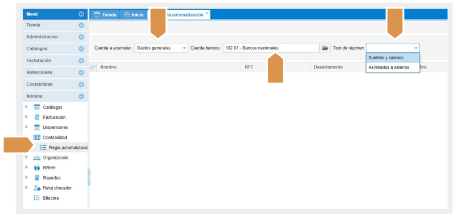Click the Organización chart icon
The image size is (456, 218).
[x=37, y=158]
